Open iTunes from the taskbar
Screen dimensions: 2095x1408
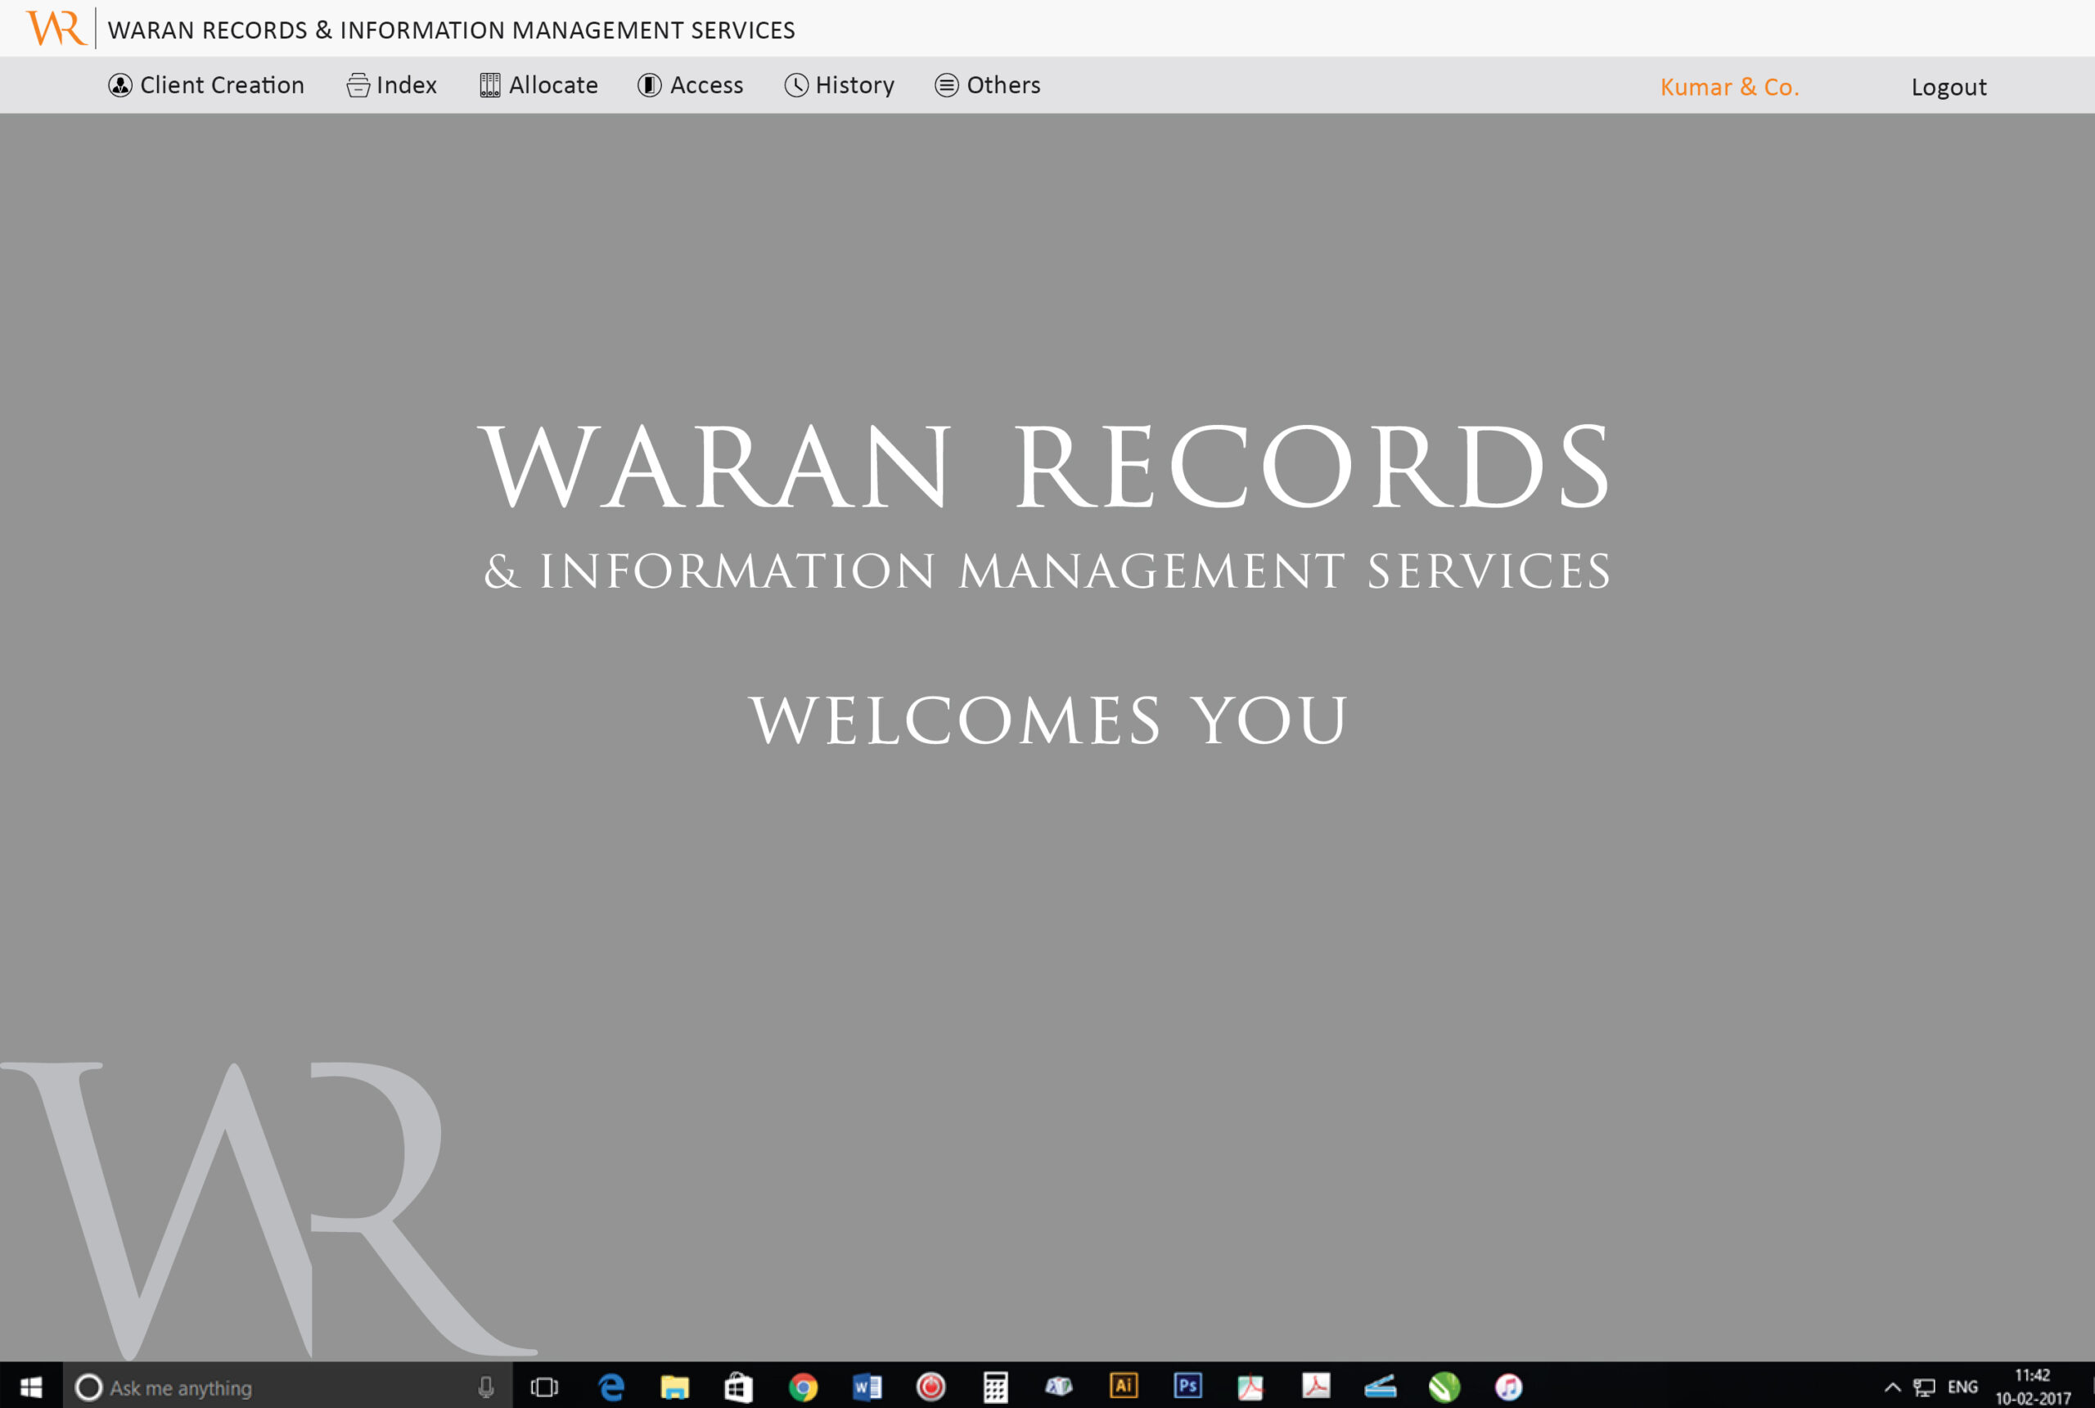coord(1509,1388)
